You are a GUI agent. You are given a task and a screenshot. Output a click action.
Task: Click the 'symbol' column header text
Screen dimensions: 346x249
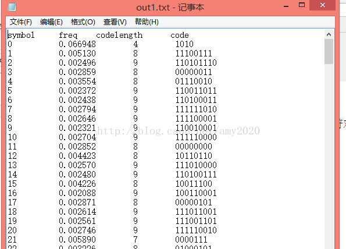click(x=21, y=35)
